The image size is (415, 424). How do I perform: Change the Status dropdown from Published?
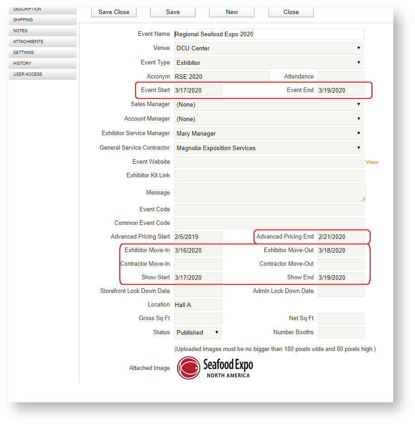pyautogui.click(x=198, y=332)
